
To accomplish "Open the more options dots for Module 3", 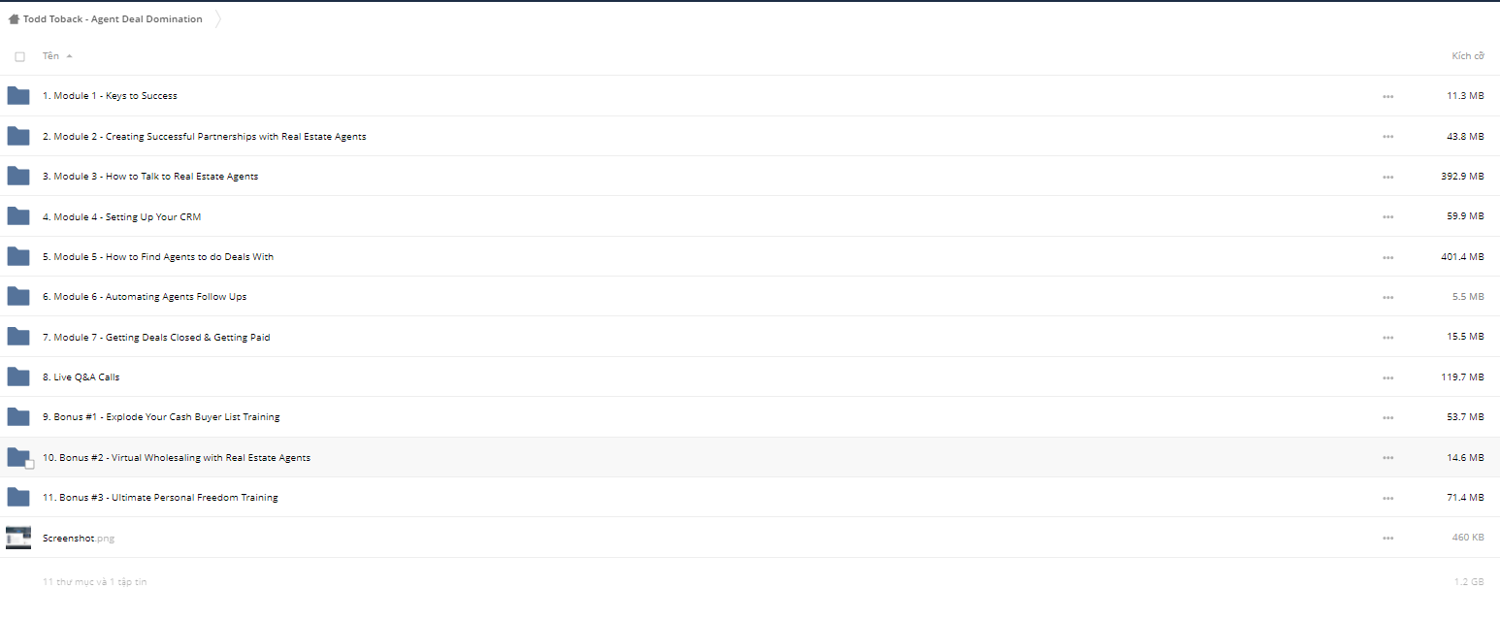I will [x=1388, y=177].
